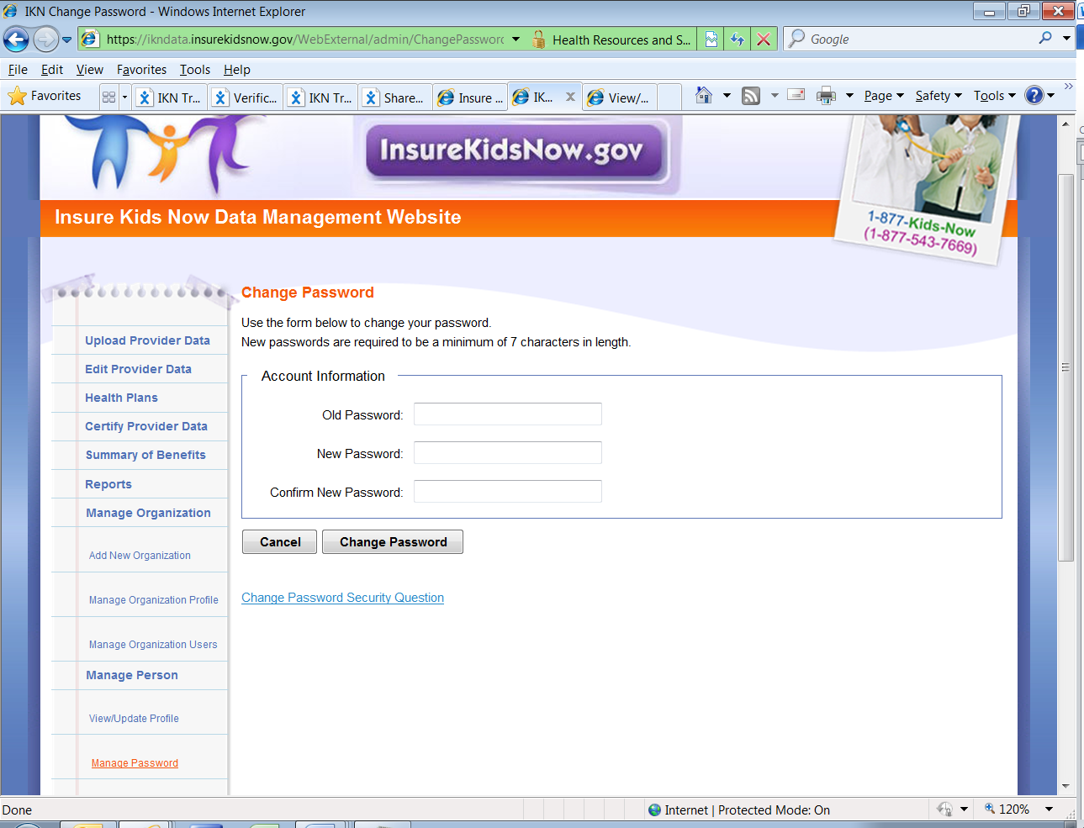The height and width of the screenshot is (828, 1084).
Task: Click the Refresh page icon
Action: (x=738, y=40)
